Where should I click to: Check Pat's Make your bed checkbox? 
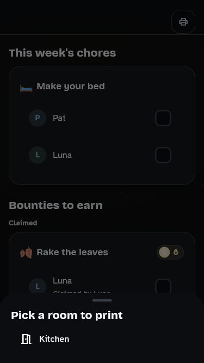click(x=163, y=118)
